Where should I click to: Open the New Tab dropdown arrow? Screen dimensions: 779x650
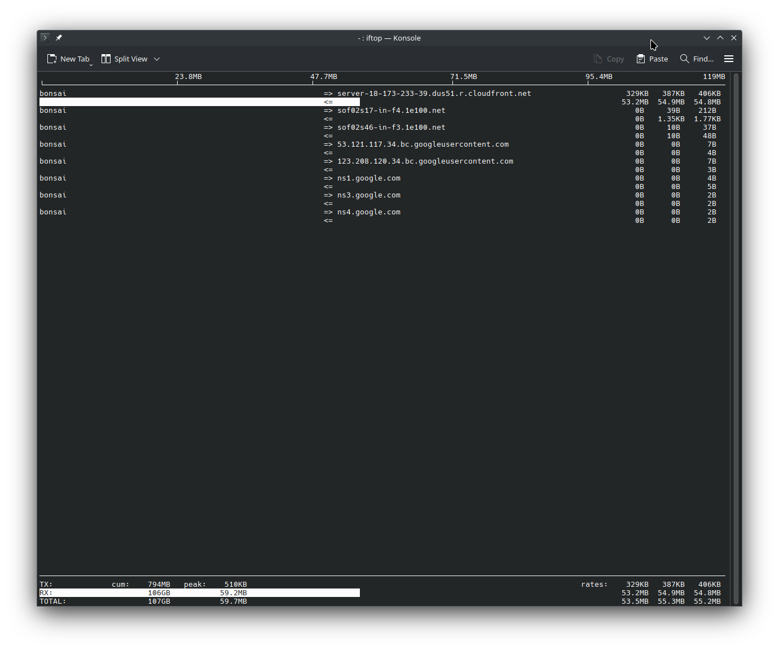tap(91, 65)
